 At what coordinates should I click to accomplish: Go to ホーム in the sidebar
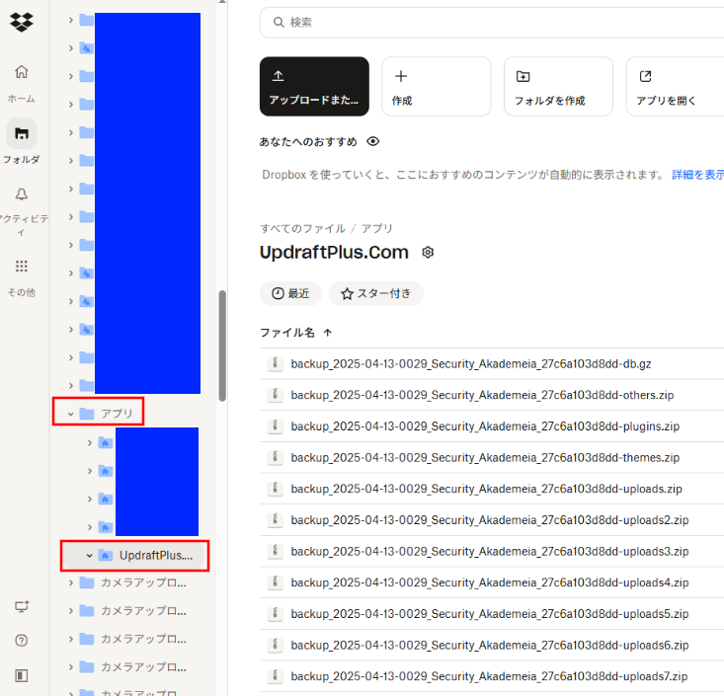(22, 83)
